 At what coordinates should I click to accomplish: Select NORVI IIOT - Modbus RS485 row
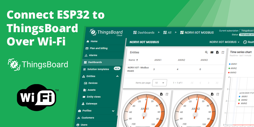[175, 69]
